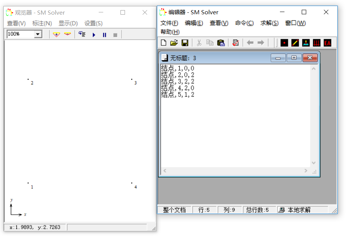Select the support constraint tool icon
346x238 pixels.
306,43
